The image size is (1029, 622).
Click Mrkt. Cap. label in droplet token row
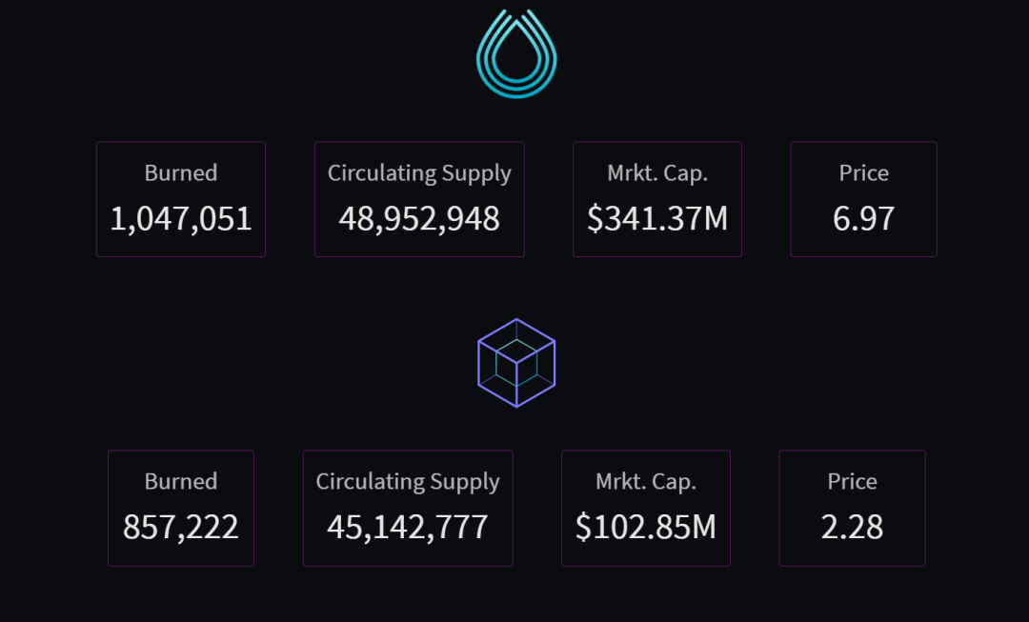(x=657, y=173)
